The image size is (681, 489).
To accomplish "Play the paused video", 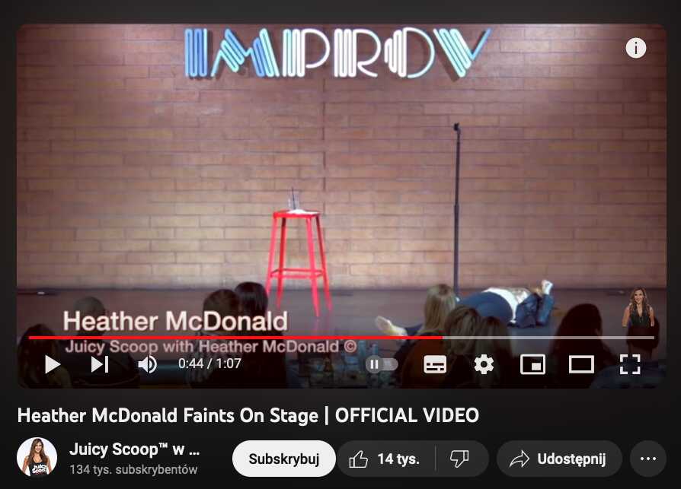I will coord(53,364).
